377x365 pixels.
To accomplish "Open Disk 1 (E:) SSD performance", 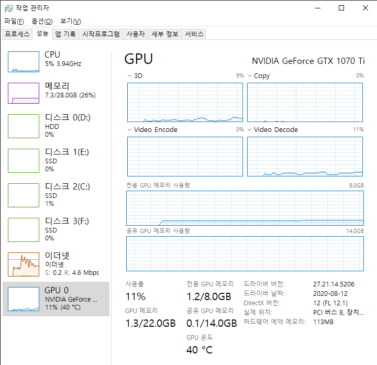I will [57, 160].
